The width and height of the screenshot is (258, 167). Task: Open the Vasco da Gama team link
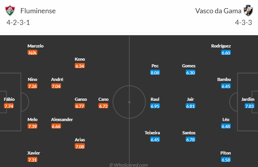[x=218, y=11]
